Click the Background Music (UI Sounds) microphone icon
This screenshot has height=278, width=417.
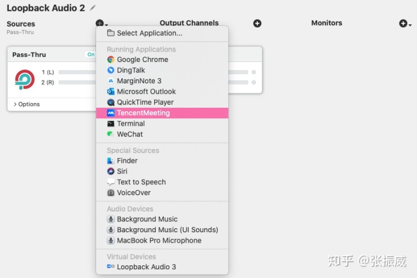click(x=111, y=230)
